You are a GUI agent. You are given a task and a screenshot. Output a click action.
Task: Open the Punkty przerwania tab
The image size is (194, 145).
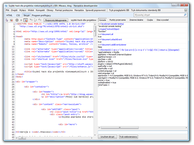[118, 20]
